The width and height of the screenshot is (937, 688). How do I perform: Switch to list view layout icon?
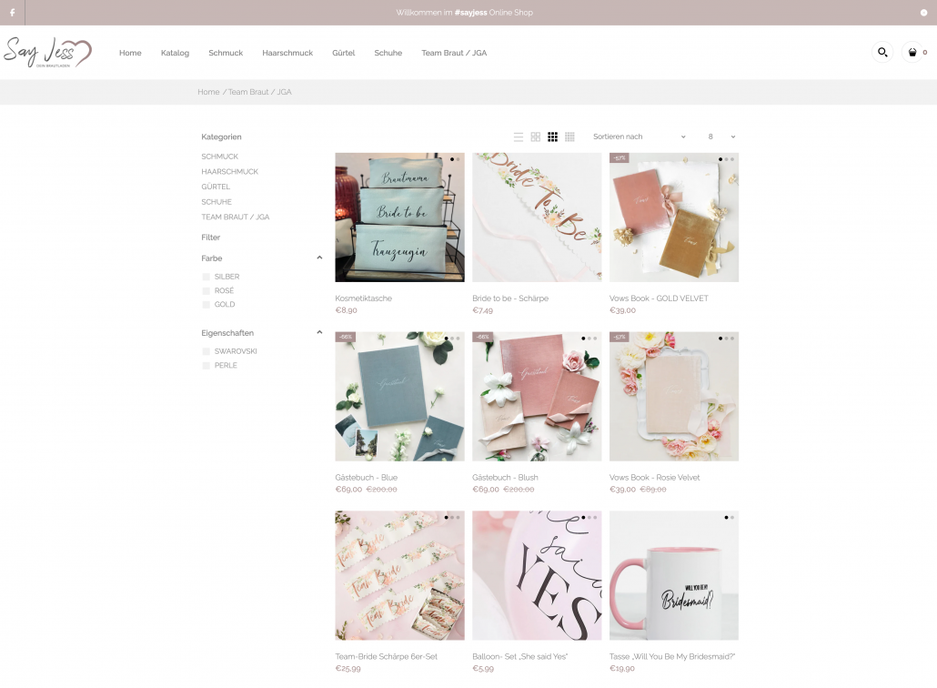pyautogui.click(x=519, y=137)
